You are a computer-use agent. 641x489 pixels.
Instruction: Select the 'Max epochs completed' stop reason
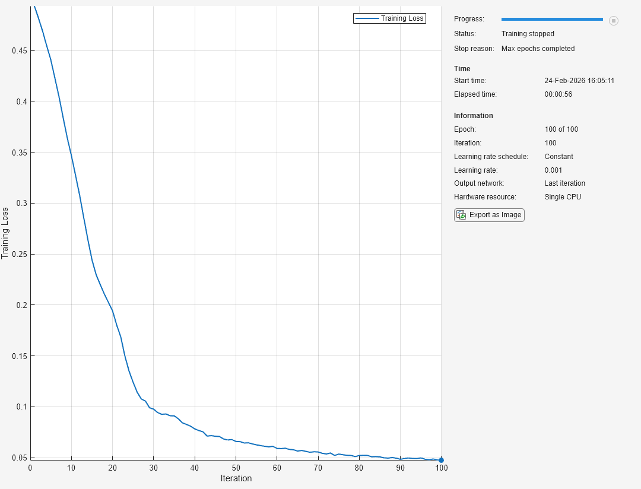(x=538, y=48)
